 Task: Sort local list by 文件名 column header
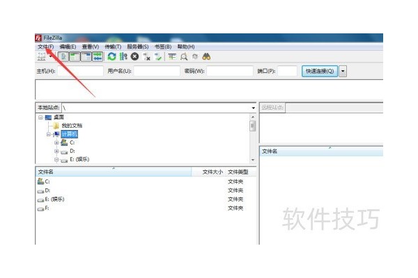[114, 172]
